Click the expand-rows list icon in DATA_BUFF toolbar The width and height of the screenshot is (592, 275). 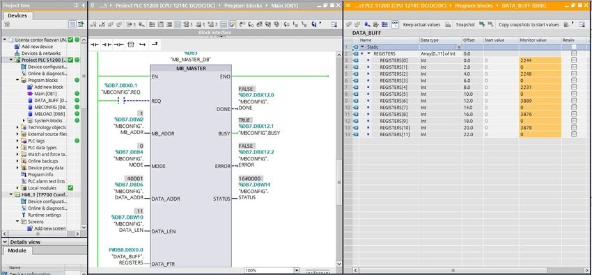(384, 24)
